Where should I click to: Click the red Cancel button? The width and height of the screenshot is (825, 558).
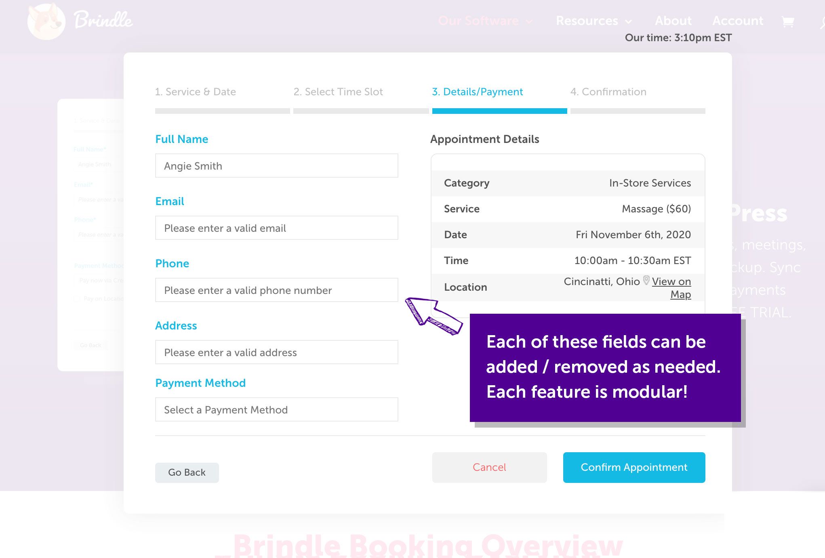click(x=489, y=467)
